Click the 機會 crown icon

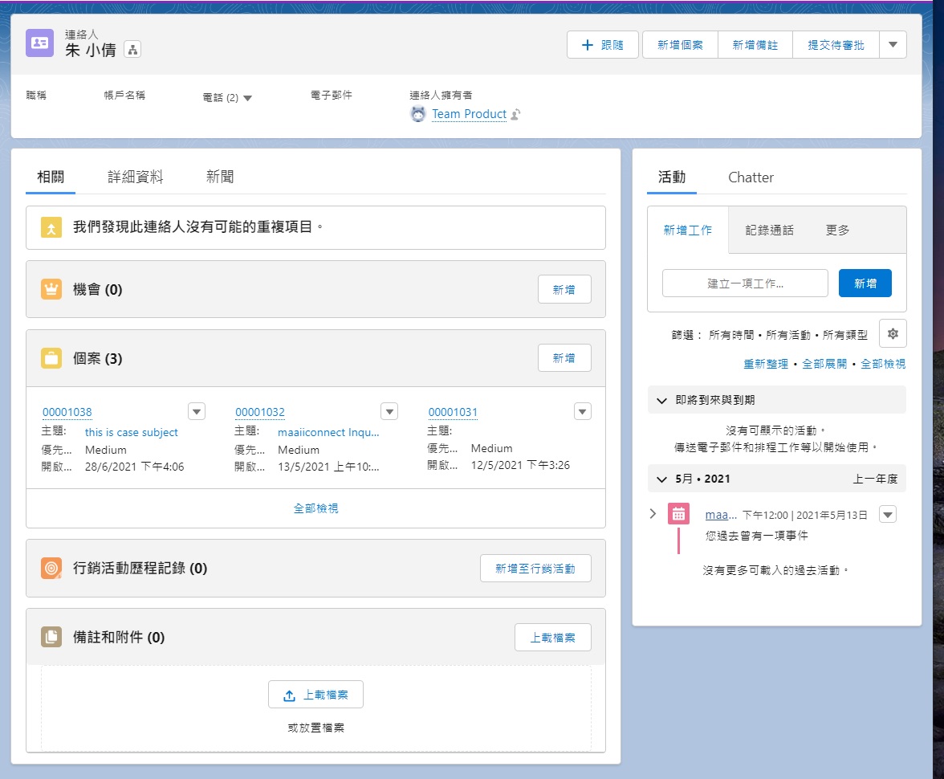coord(51,290)
